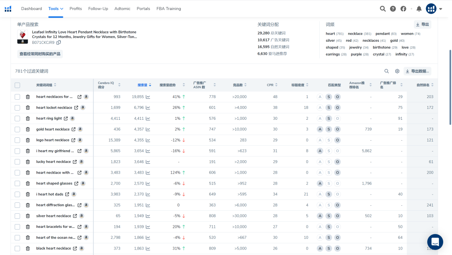Open the Facebook icon in header
This screenshot has width=452, height=255.
tap(403, 9)
